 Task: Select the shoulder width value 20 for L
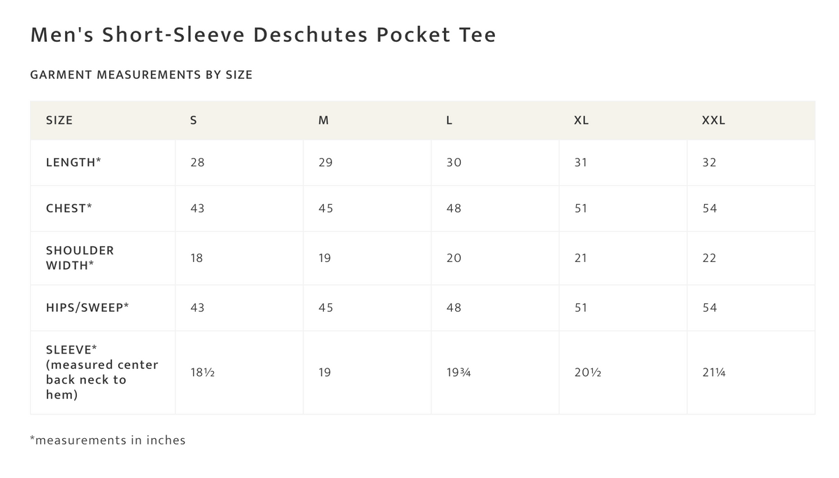click(x=454, y=258)
